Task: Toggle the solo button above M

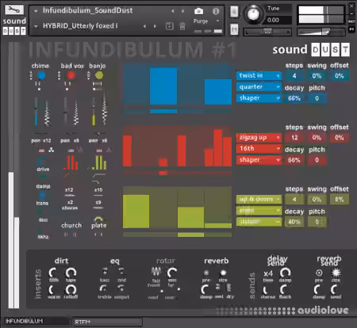Action: [234, 12]
